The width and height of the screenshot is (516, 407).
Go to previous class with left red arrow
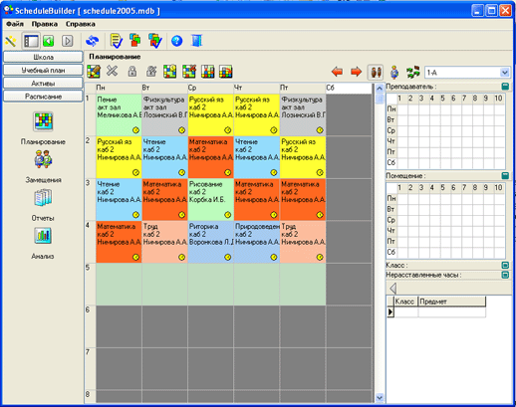pos(337,72)
